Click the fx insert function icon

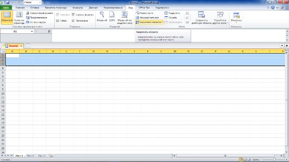tap(49, 31)
